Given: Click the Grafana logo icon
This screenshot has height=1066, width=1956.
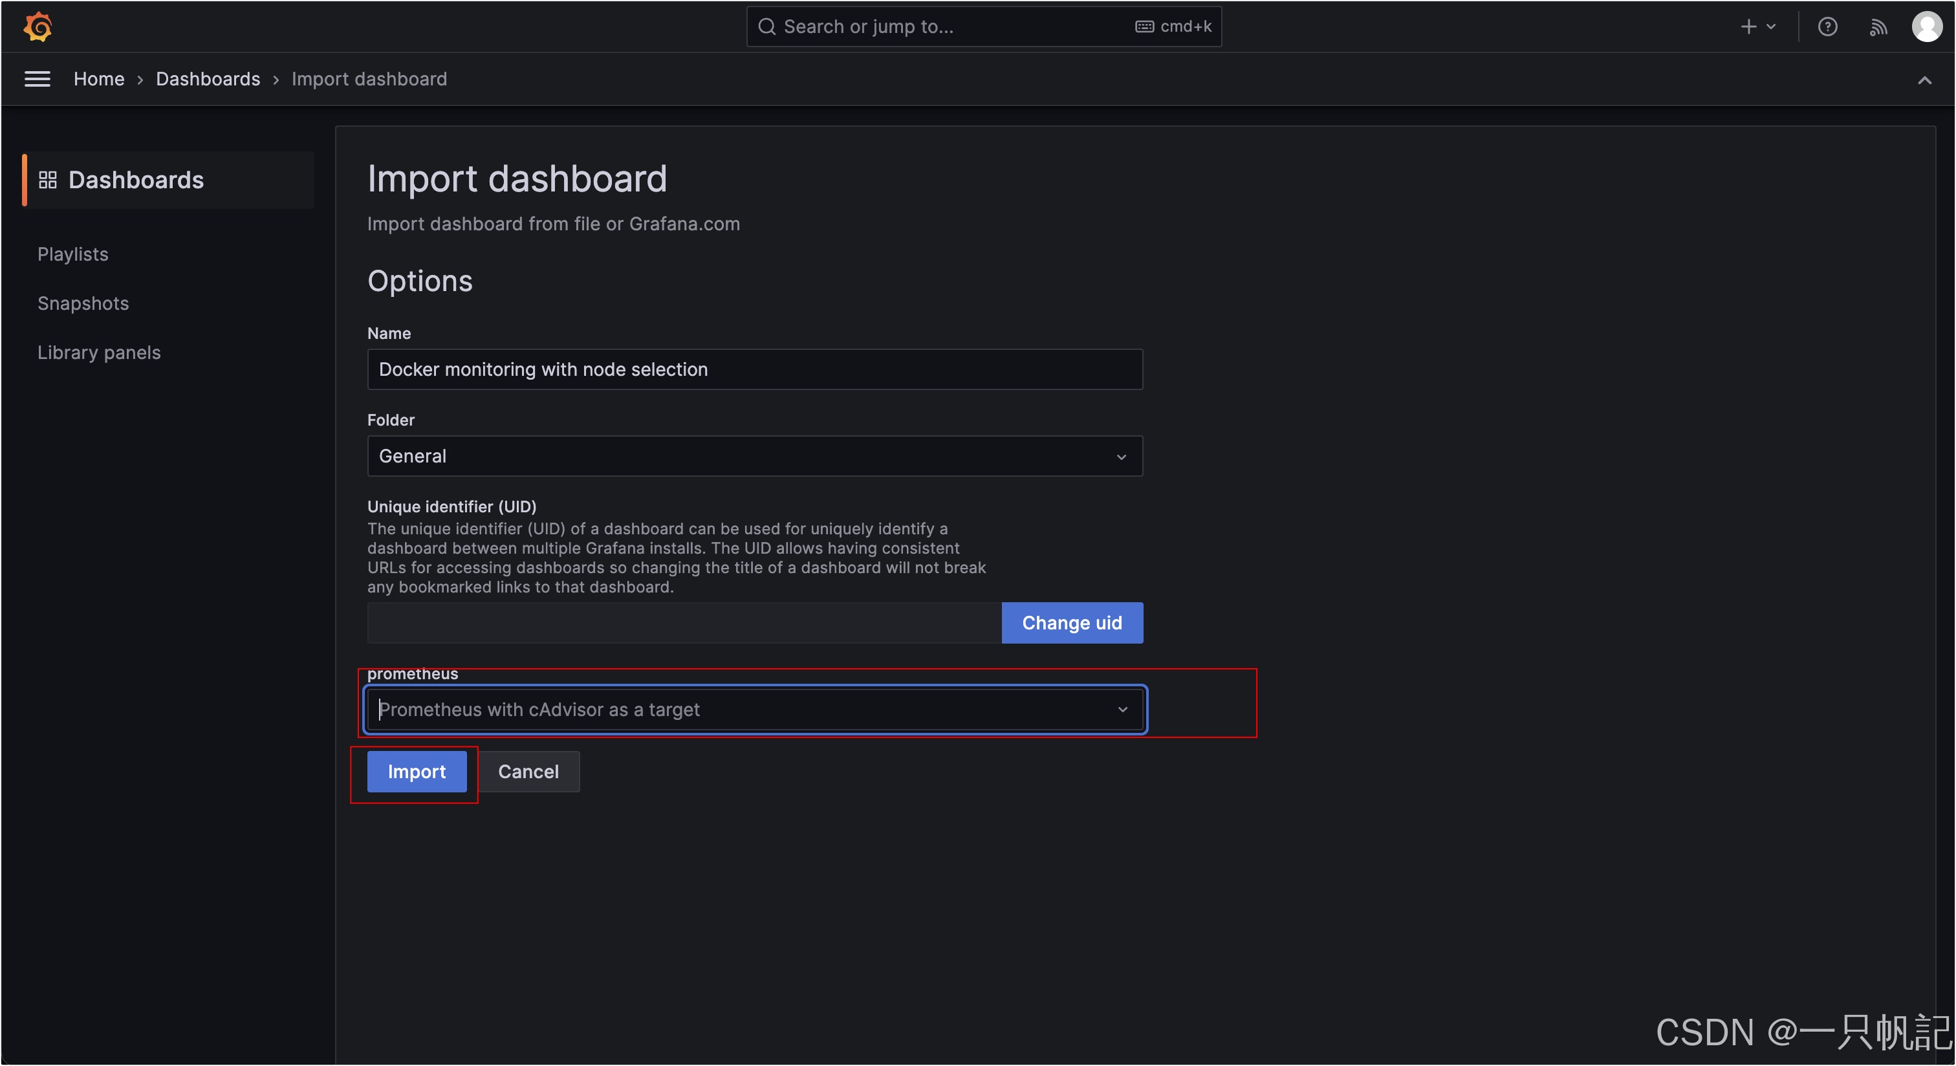Looking at the screenshot, I should tap(38, 27).
